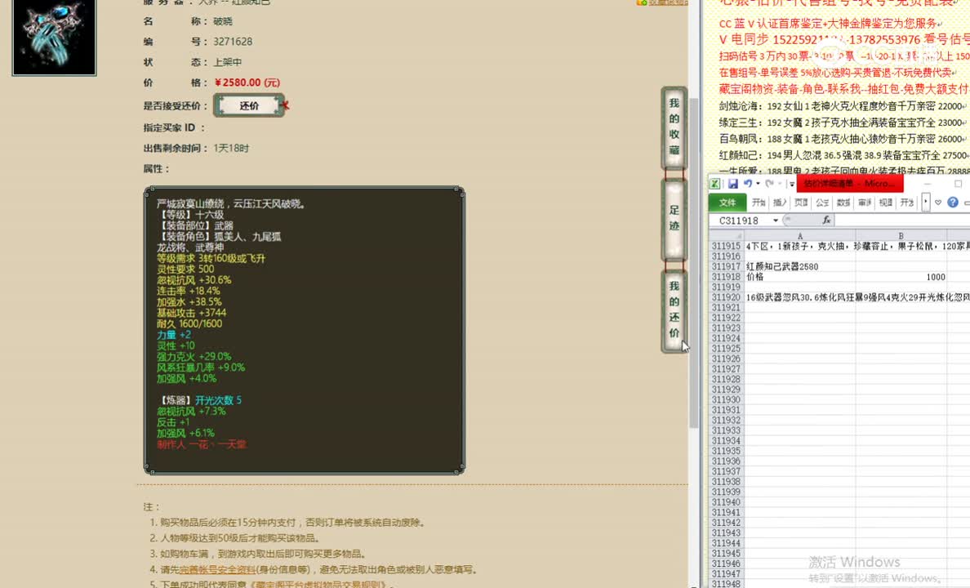Open the Name Box dropdown showing C311918
The height and width of the screenshot is (588, 970).
pyautogui.click(x=776, y=219)
